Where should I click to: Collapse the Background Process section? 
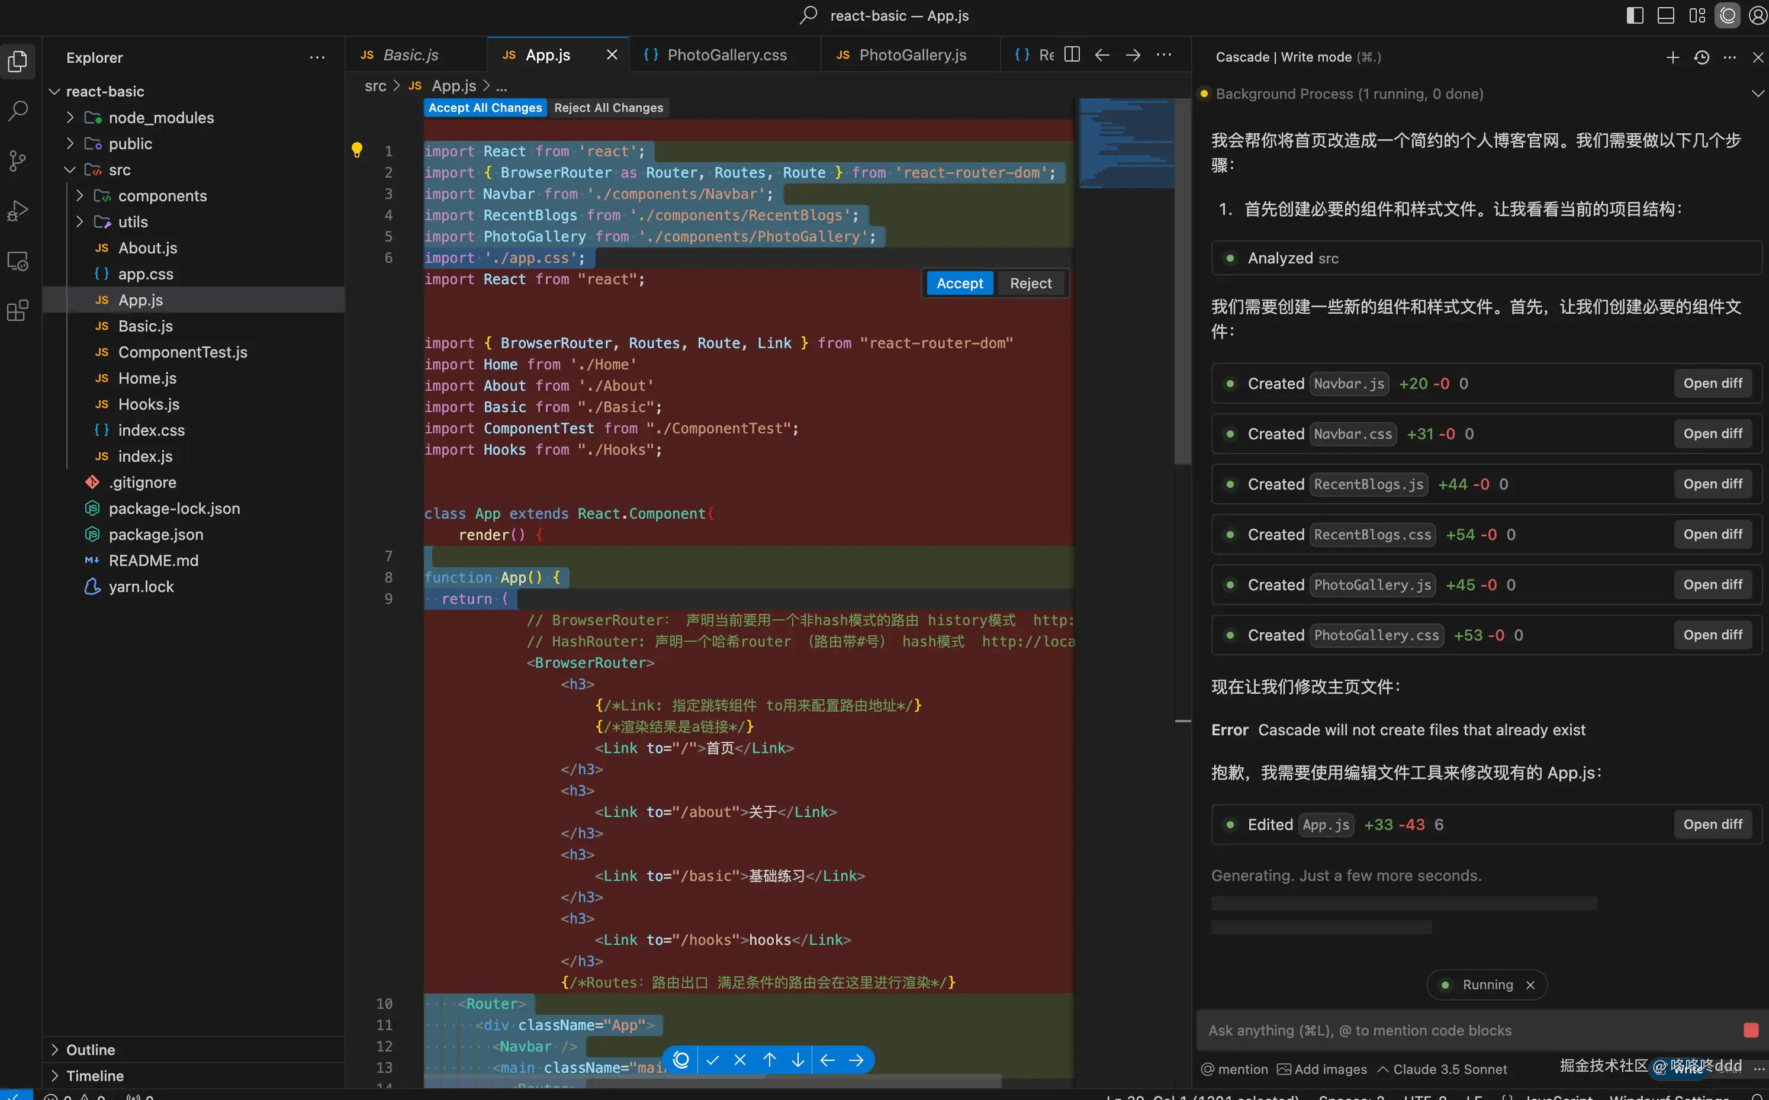pyautogui.click(x=1757, y=94)
